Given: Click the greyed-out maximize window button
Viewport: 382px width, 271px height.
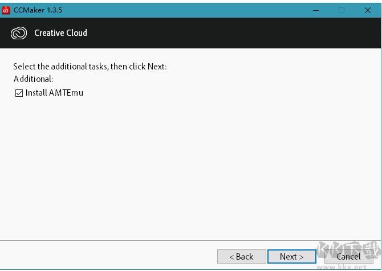Looking at the screenshot, I should (x=342, y=10).
